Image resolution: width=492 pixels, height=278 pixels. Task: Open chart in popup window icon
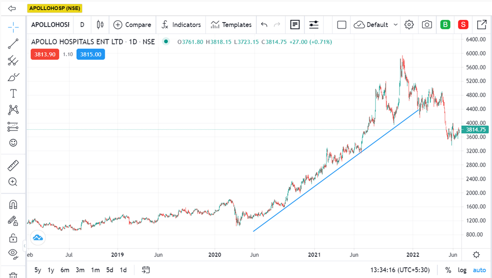(x=482, y=25)
